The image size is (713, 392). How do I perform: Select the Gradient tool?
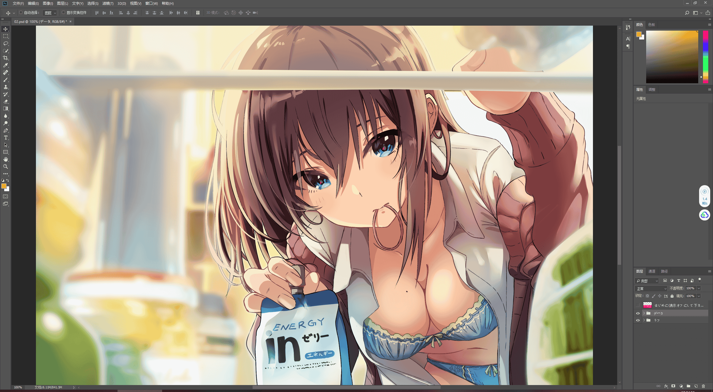pyautogui.click(x=6, y=109)
